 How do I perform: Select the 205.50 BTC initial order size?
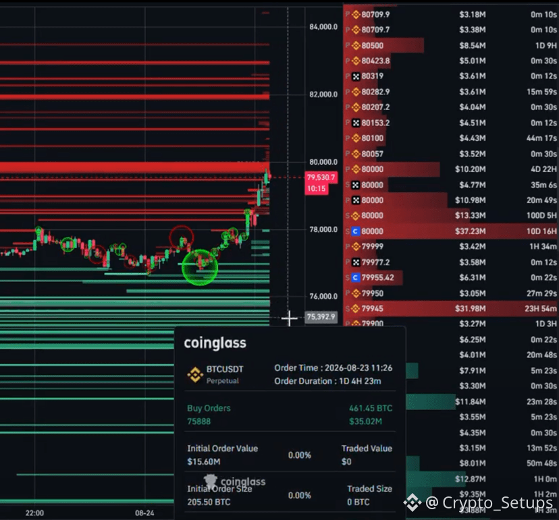tap(209, 502)
